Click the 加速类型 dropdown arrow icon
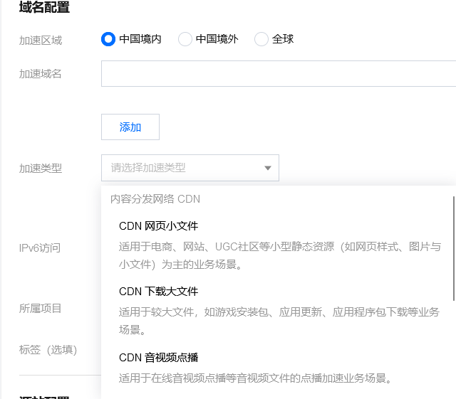This screenshot has height=399, width=456. (268, 168)
